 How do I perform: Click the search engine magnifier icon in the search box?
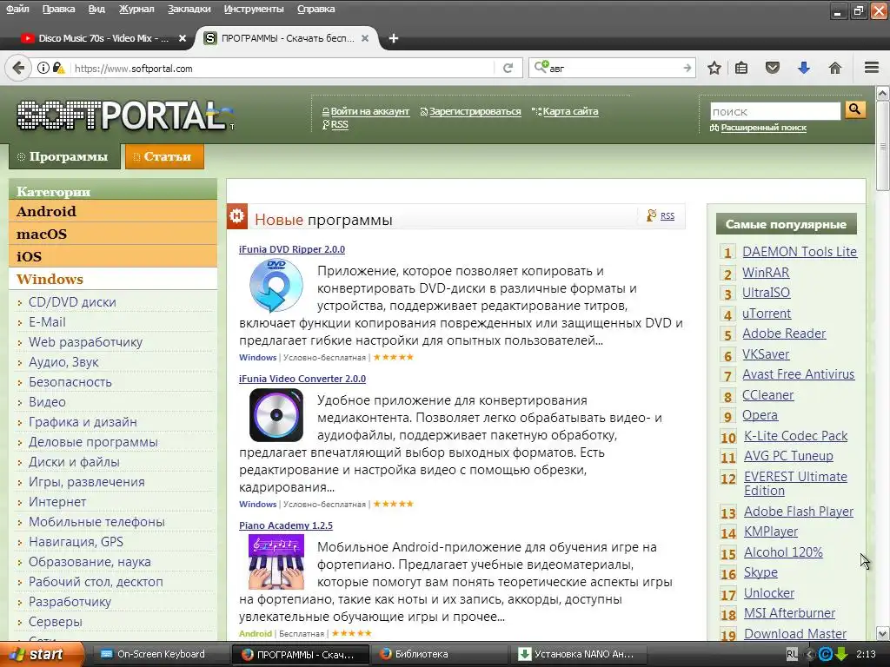point(541,68)
